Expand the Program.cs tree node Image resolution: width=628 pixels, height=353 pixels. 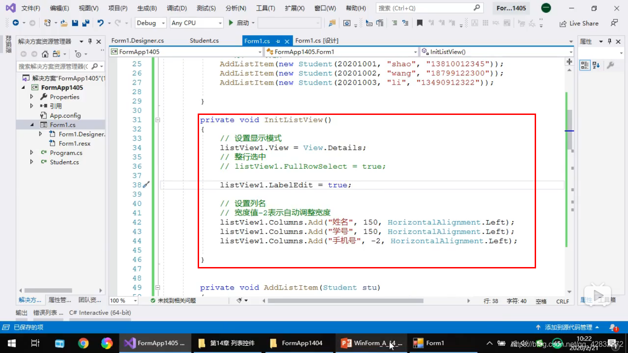click(32, 153)
